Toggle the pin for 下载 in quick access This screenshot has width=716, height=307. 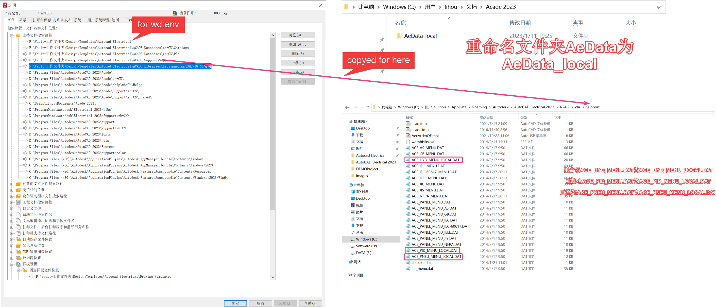point(397,135)
